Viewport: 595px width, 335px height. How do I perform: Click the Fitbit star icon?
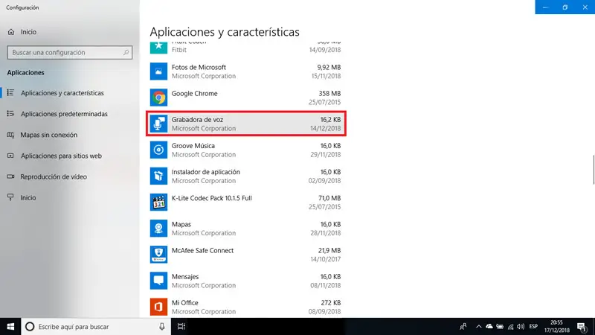click(158, 48)
